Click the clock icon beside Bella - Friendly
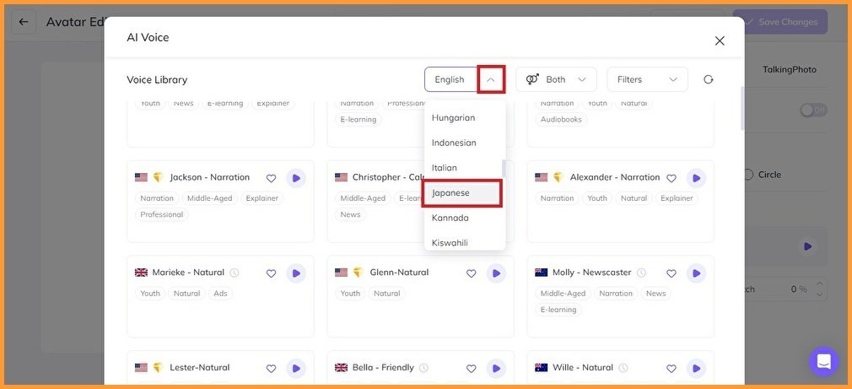This screenshot has height=389, width=852. 423,368
